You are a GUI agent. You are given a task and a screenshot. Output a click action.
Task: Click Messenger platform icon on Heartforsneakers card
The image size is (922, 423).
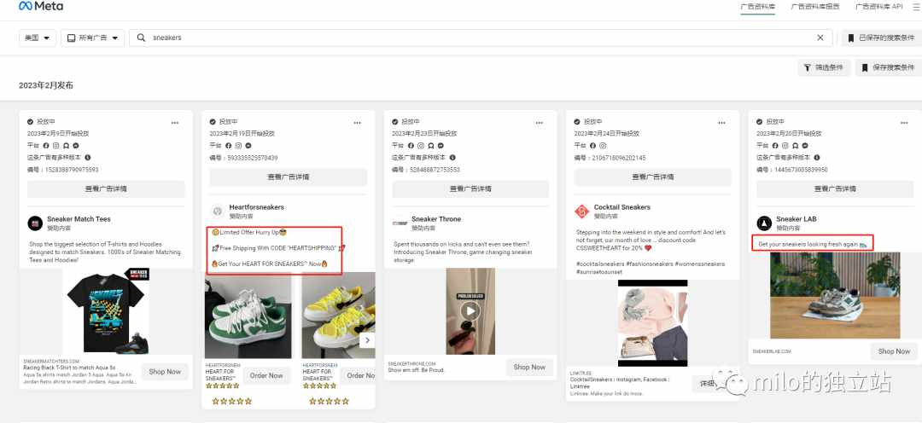[x=248, y=146]
